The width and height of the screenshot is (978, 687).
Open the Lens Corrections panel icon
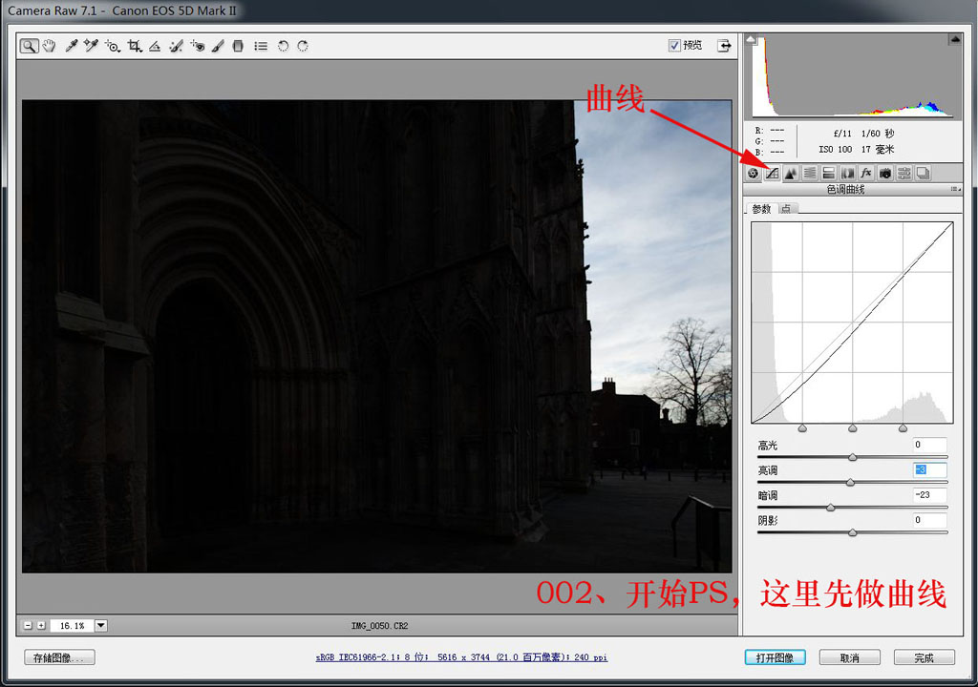coord(848,174)
